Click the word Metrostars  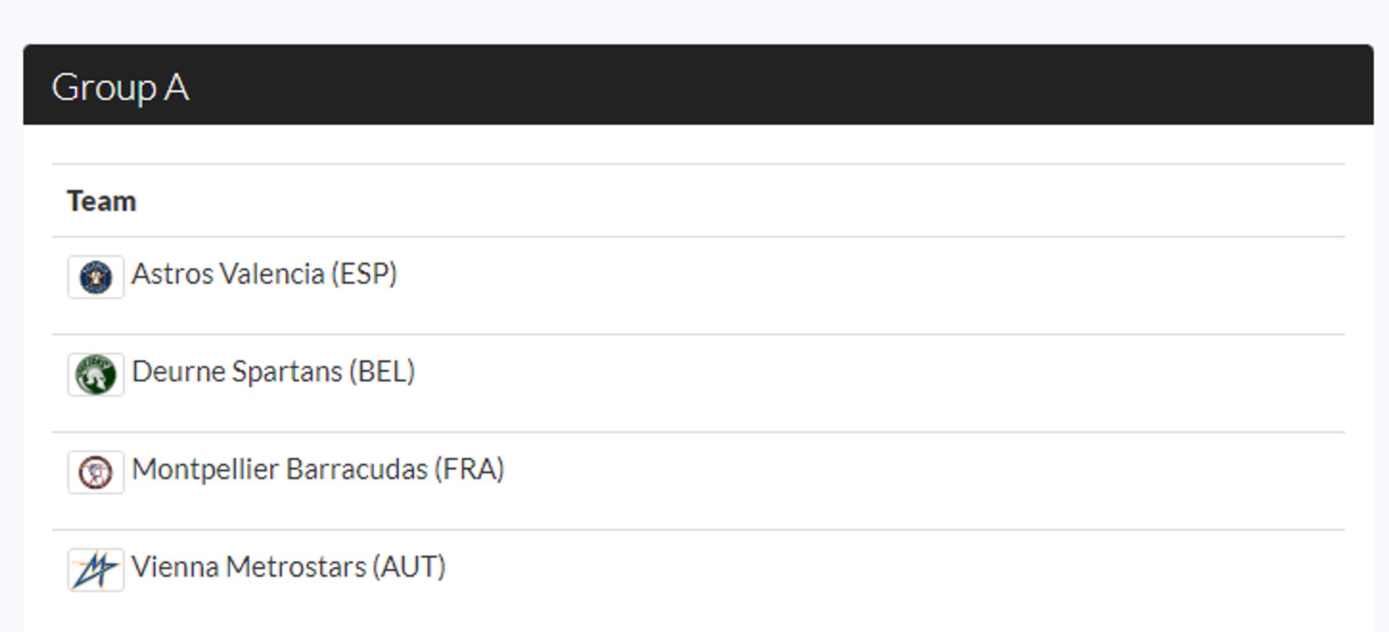(296, 567)
